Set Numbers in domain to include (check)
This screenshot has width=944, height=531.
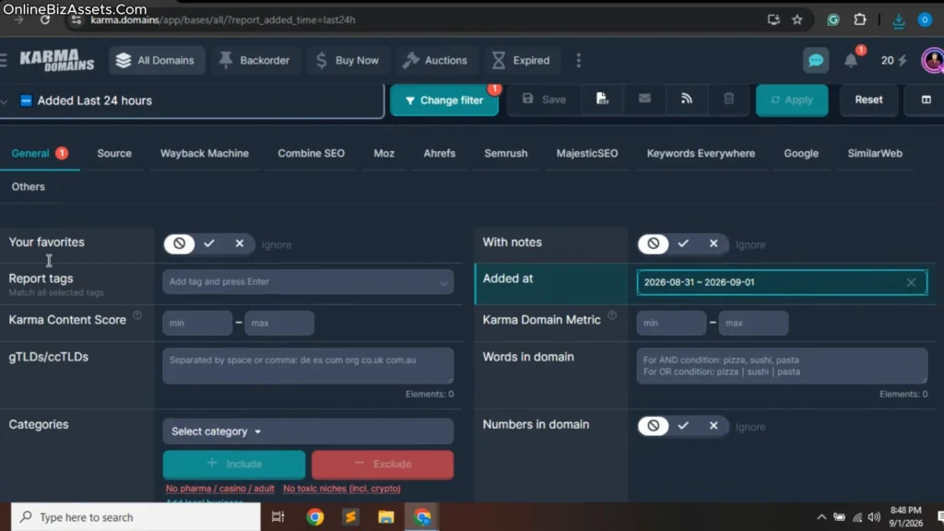click(683, 426)
